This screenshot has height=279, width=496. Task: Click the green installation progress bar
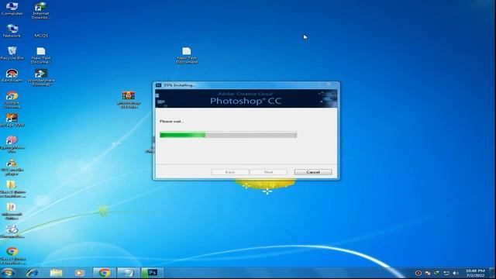point(228,135)
